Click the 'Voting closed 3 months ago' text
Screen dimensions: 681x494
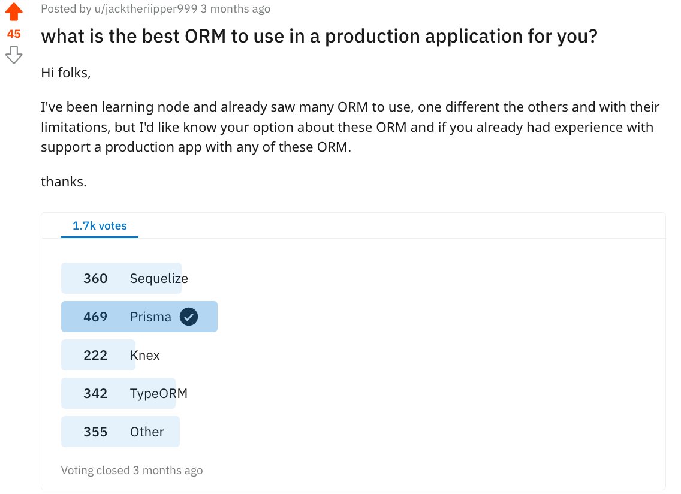click(132, 470)
